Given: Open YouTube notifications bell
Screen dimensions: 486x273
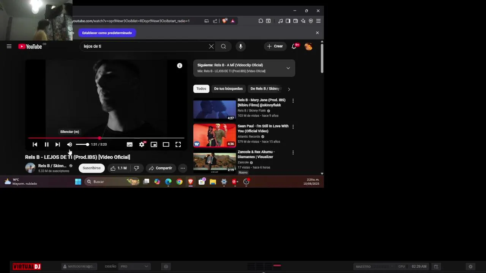Looking at the screenshot, I should pos(294,46).
